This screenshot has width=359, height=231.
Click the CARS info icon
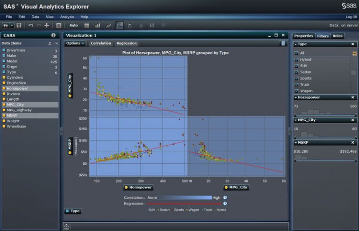53,35
